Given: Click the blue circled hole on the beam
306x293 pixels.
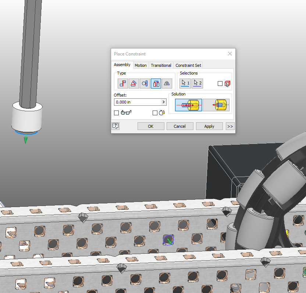Looking at the screenshot, I should tap(168, 240).
